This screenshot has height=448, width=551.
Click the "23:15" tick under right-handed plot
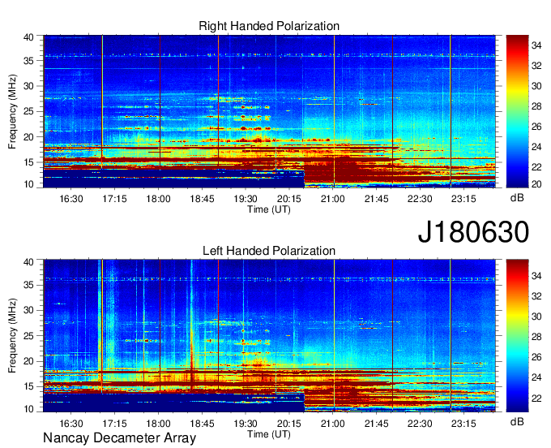(463, 199)
